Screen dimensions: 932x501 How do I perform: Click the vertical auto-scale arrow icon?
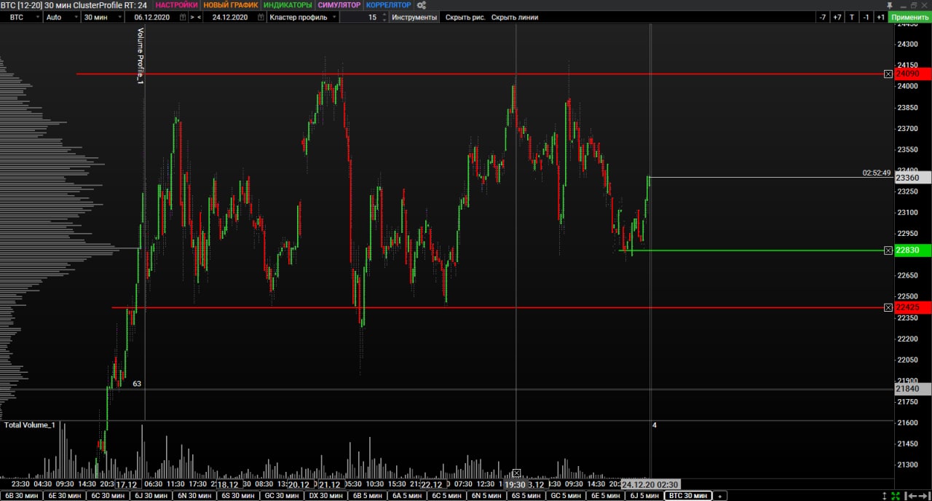[884, 496]
